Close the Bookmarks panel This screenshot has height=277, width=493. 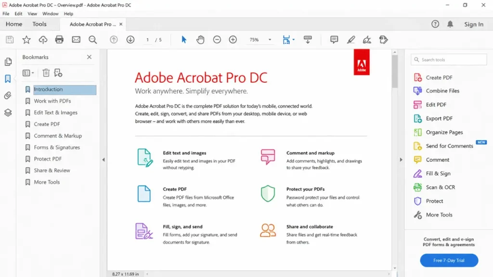pos(89,57)
